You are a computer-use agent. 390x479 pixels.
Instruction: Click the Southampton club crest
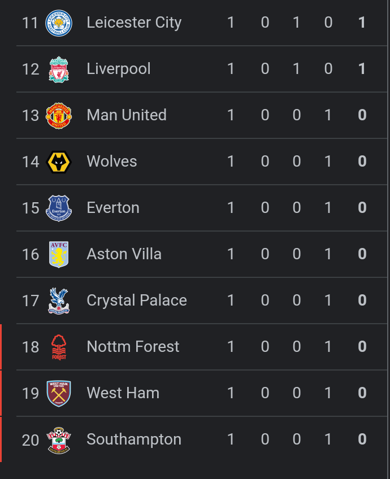coord(59,439)
